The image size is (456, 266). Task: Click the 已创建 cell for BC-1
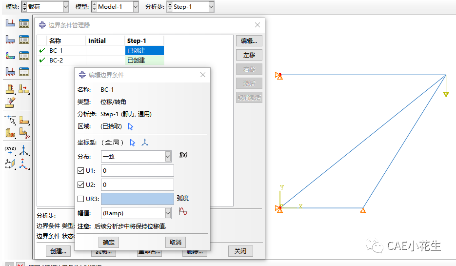tap(144, 51)
